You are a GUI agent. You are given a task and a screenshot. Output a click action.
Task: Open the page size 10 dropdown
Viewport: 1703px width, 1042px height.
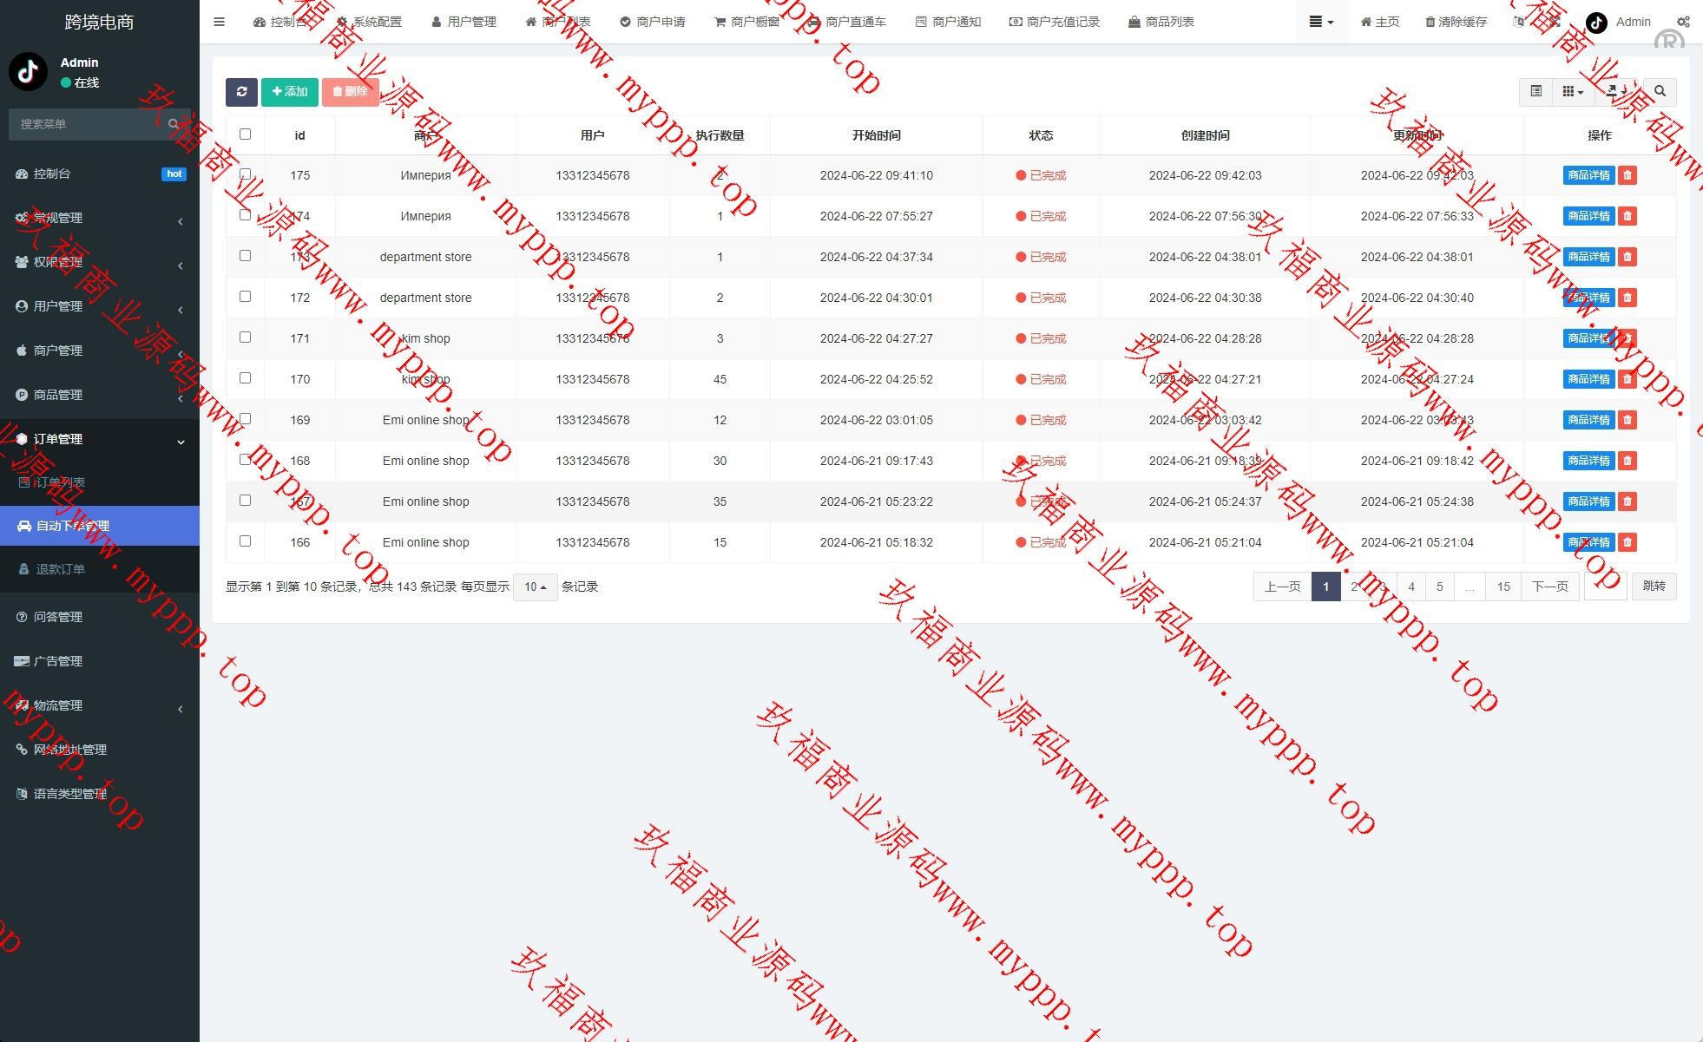[x=535, y=587]
